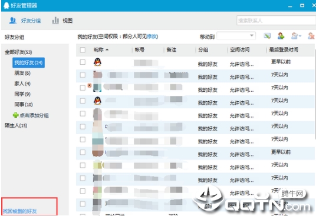Click the edit remark icon in the toolbar
This screenshot has width=316, height=216.
point(267,36)
